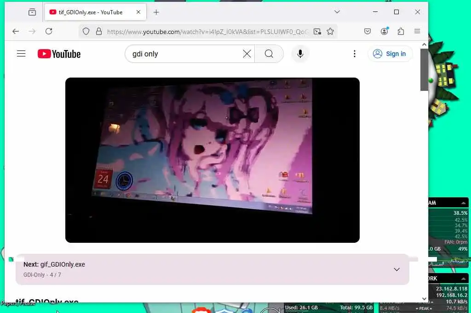Viewport: 471px width, 313px height.
Task: Go to the YouTube home logo
Action: [x=59, y=54]
